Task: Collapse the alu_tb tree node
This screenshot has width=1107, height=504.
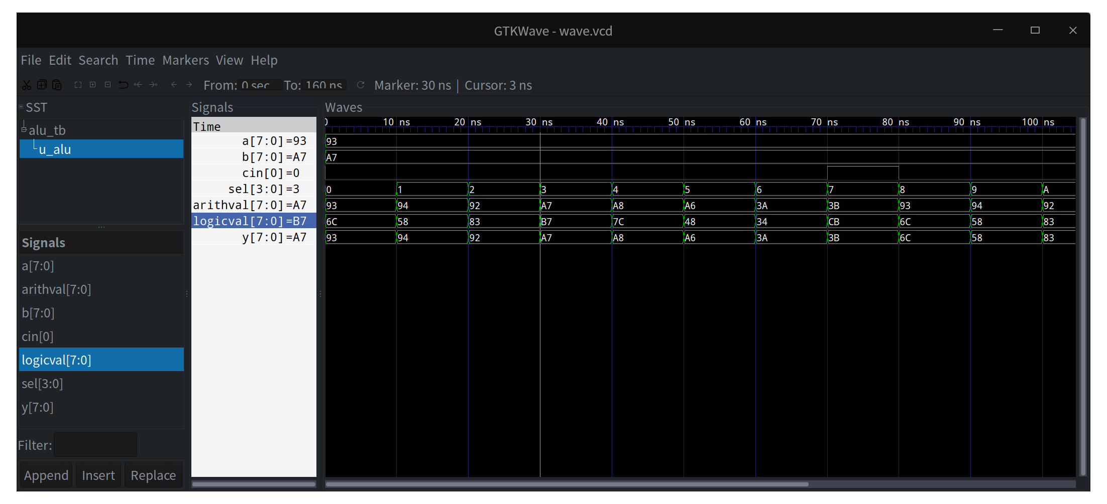Action: [x=24, y=130]
